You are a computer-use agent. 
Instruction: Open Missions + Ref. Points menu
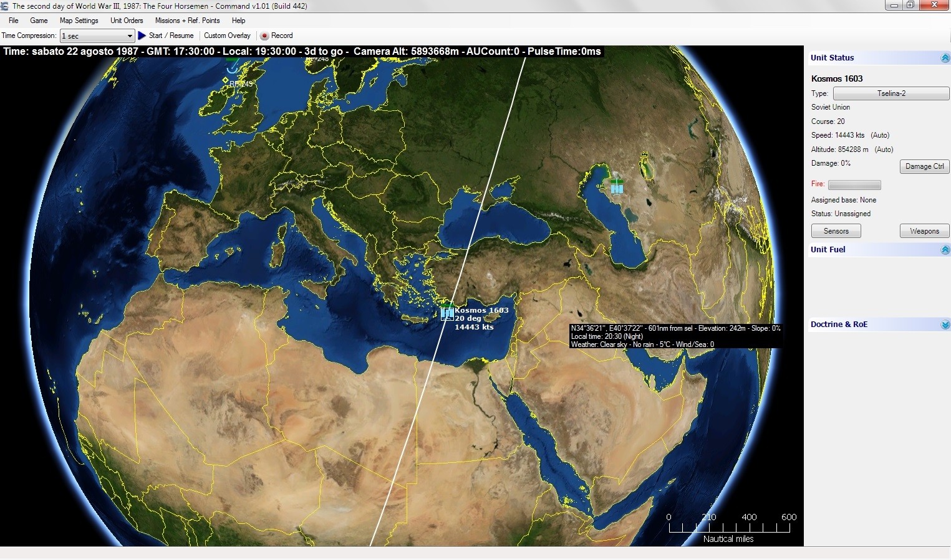[x=187, y=21]
